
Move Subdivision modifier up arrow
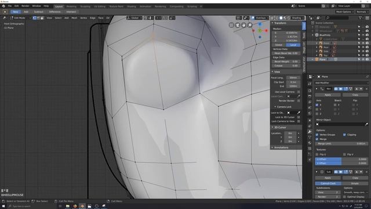(357, 172)
